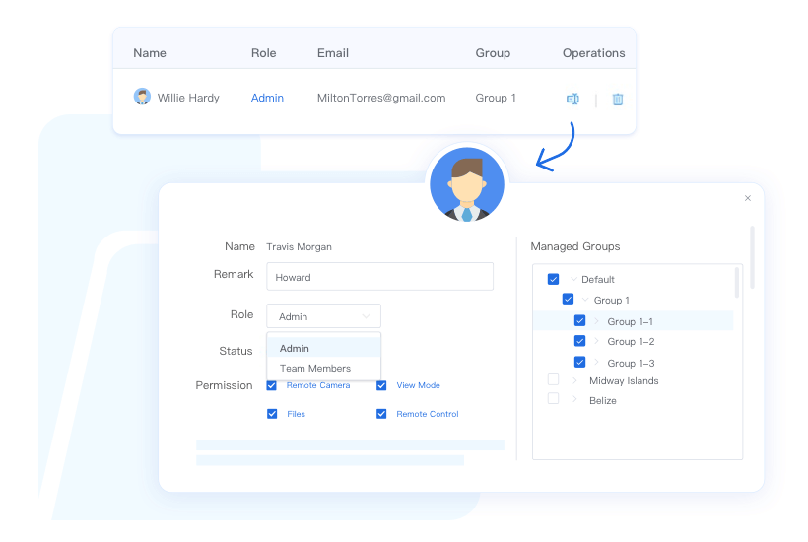808x542 pixels.
Task: Click the Managed Groups tree scrollbar
Action: [737, 283]
